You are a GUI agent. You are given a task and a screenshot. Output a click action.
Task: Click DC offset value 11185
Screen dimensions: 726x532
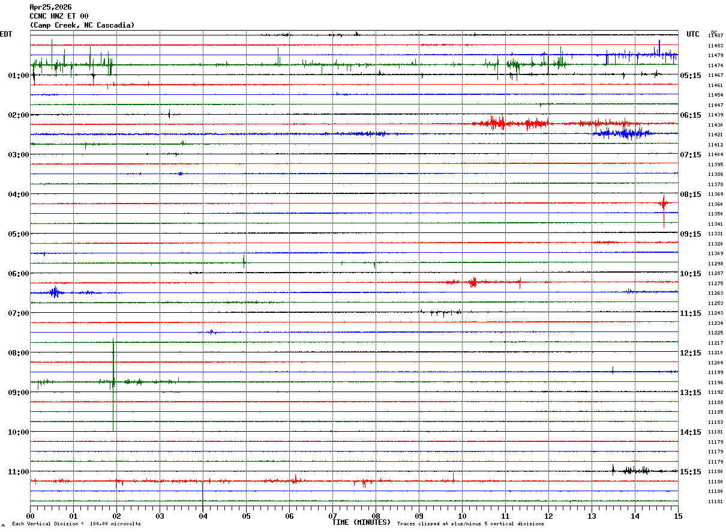(715, 413)
